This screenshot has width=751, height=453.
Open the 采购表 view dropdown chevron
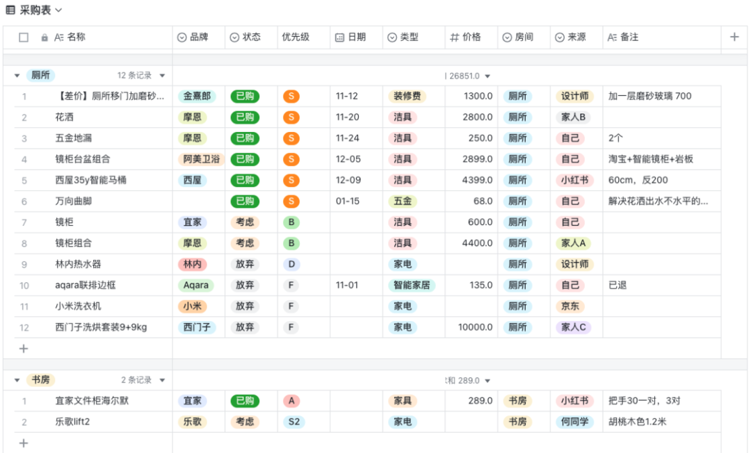58,10
